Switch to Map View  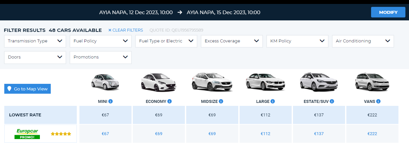point(28,89)
